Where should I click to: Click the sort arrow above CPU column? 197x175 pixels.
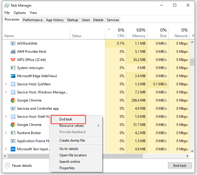[109, 29]
